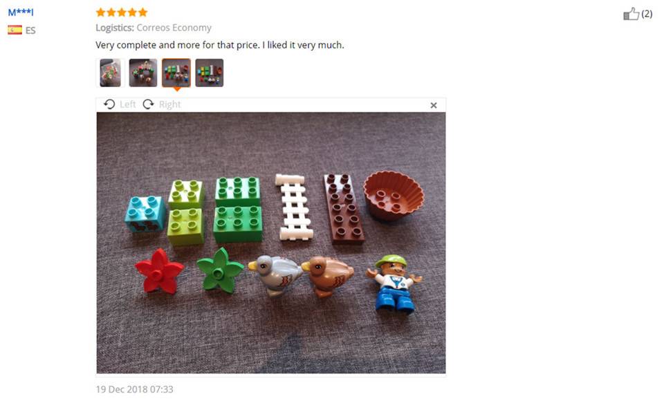Image resolution: width=664 pixels, height=401 pixels.
Task: Click the Left rotate label
Action: click(127, 104)
